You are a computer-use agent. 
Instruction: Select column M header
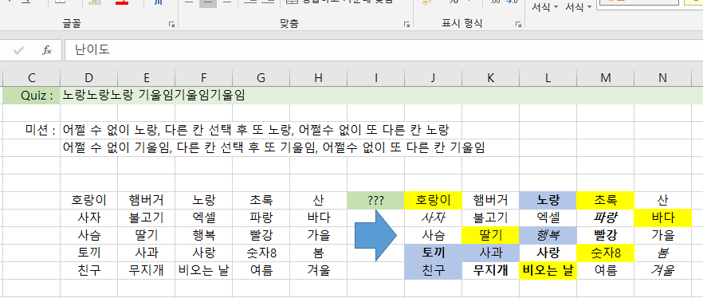click(605, 78)
